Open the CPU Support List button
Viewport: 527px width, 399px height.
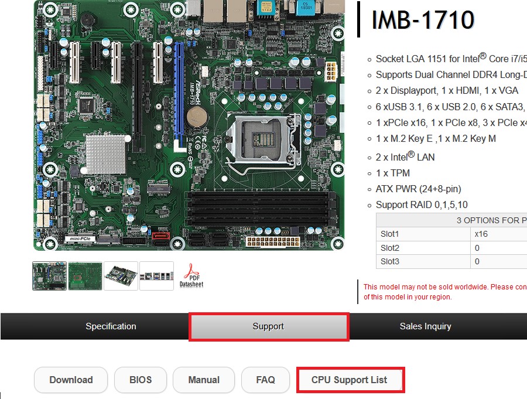[x=351, y=380]
